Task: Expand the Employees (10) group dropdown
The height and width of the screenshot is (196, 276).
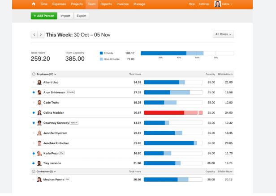Action: tap(46, 74)
